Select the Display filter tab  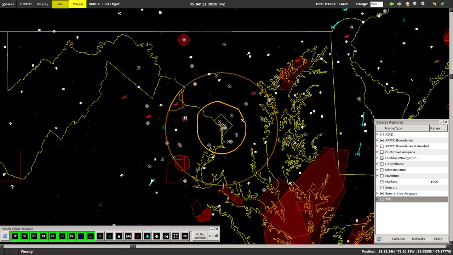(42, 4)
